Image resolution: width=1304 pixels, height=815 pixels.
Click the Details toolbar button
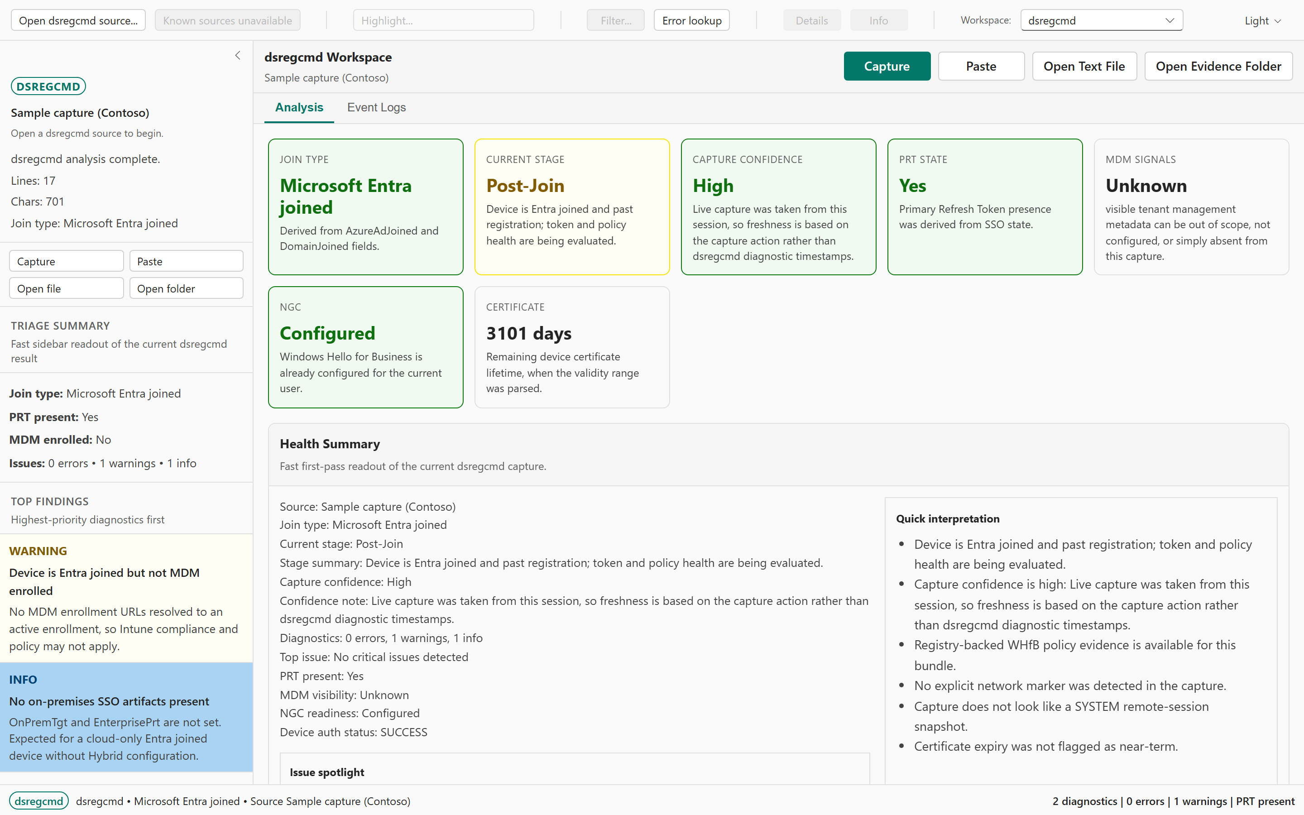811,20
